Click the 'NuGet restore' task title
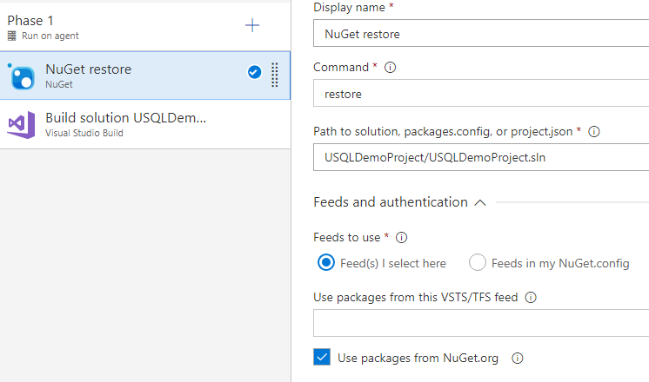The width and height of the screenshot is (649, 382). [x=88, y=69]
